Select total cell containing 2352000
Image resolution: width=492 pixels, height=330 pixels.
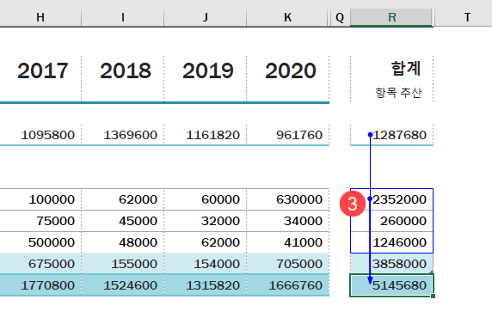pos(391,199)
